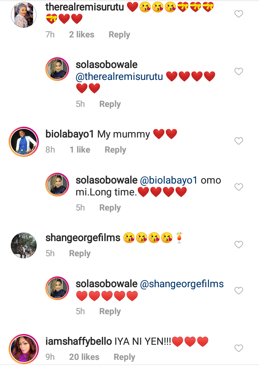Reply to therealremisurutu's comment

click(x=119, y=35)
